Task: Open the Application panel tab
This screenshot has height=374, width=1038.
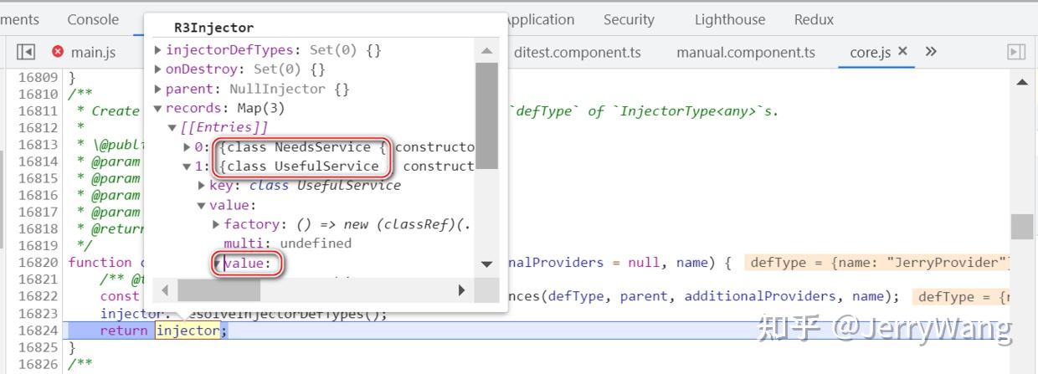Action: click(x=540, y=19)
